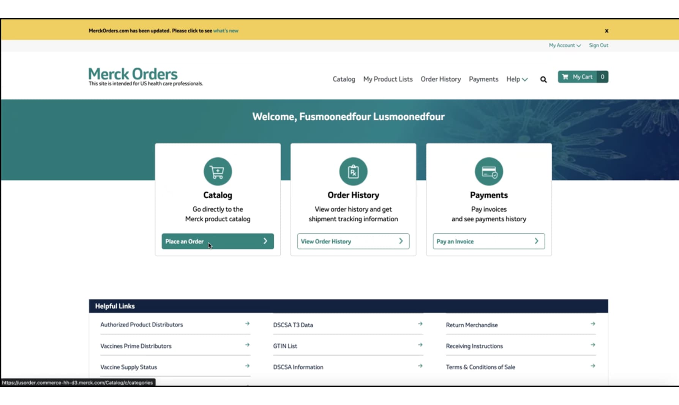Open DSCSA T3 Data link
Image resolution: width=679 pixels, height=405 pixels.
[293, 325]
